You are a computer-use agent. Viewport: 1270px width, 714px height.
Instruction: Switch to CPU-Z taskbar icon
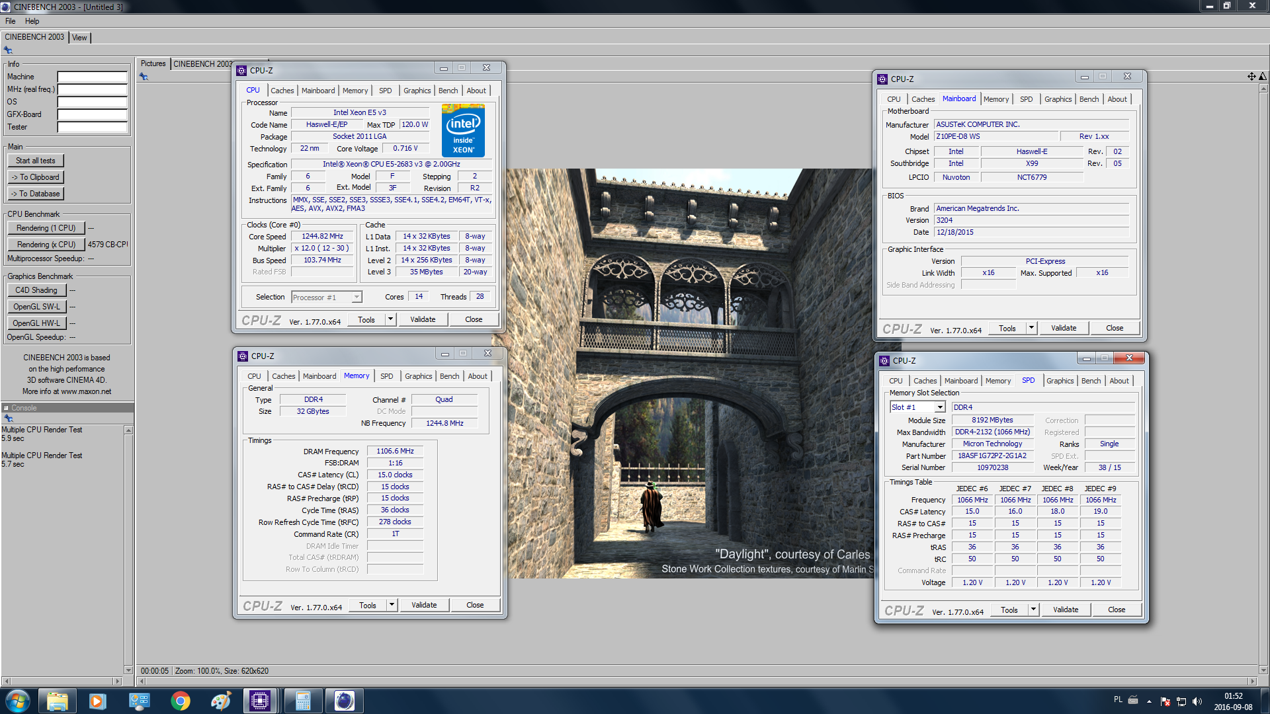261,701
